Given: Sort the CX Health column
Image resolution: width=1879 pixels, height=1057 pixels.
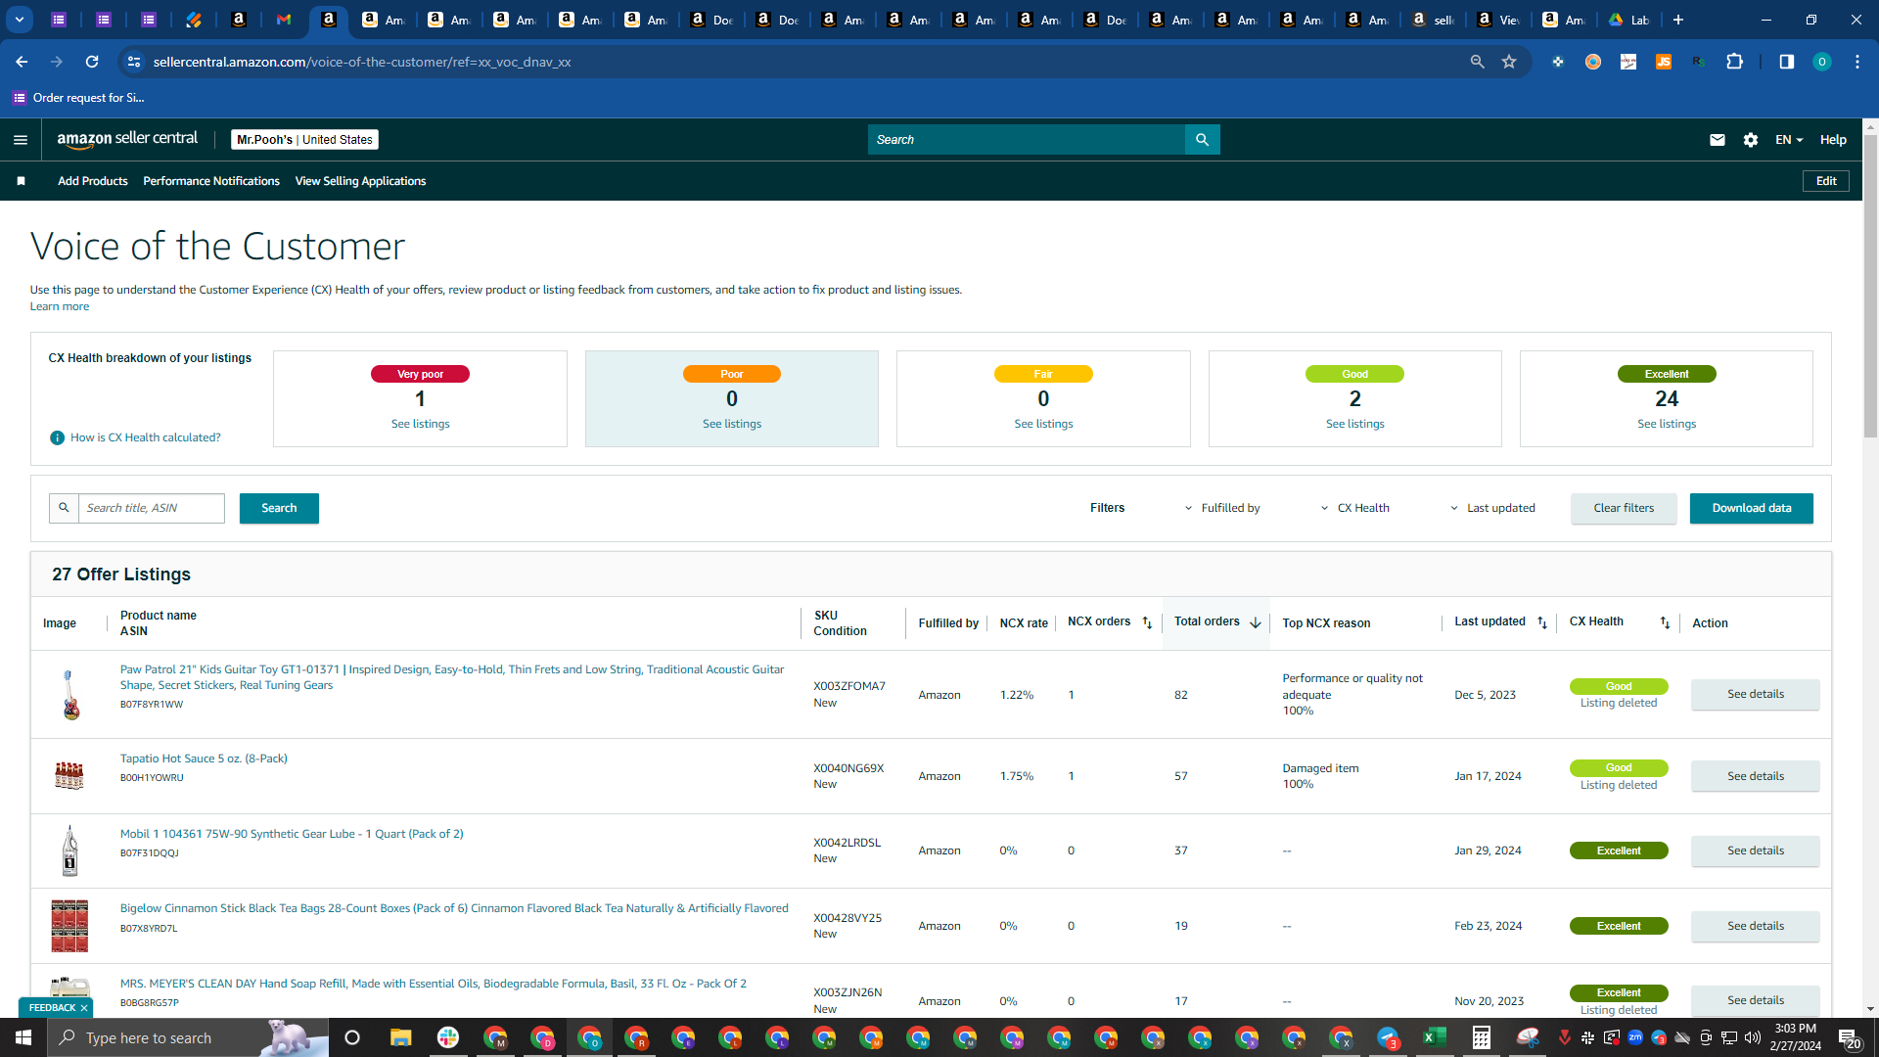Looking at the screenshot, I should coord(1665,623).
